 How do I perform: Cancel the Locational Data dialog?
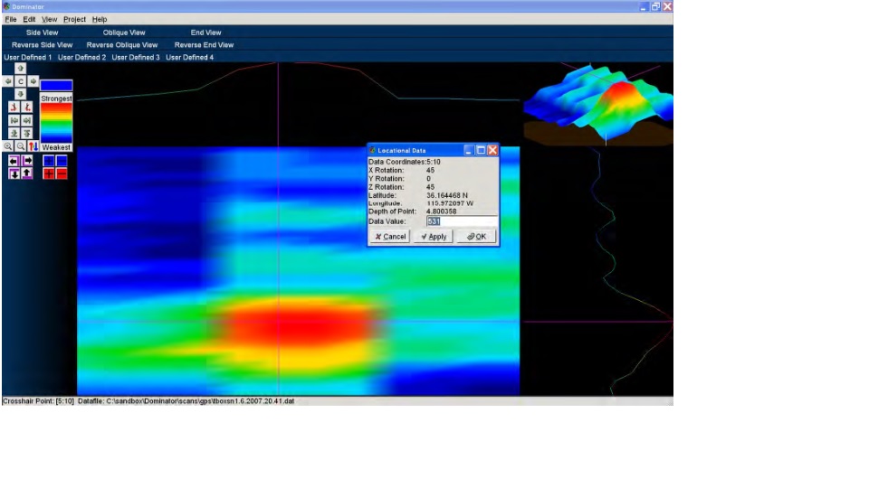pos(390,237)
